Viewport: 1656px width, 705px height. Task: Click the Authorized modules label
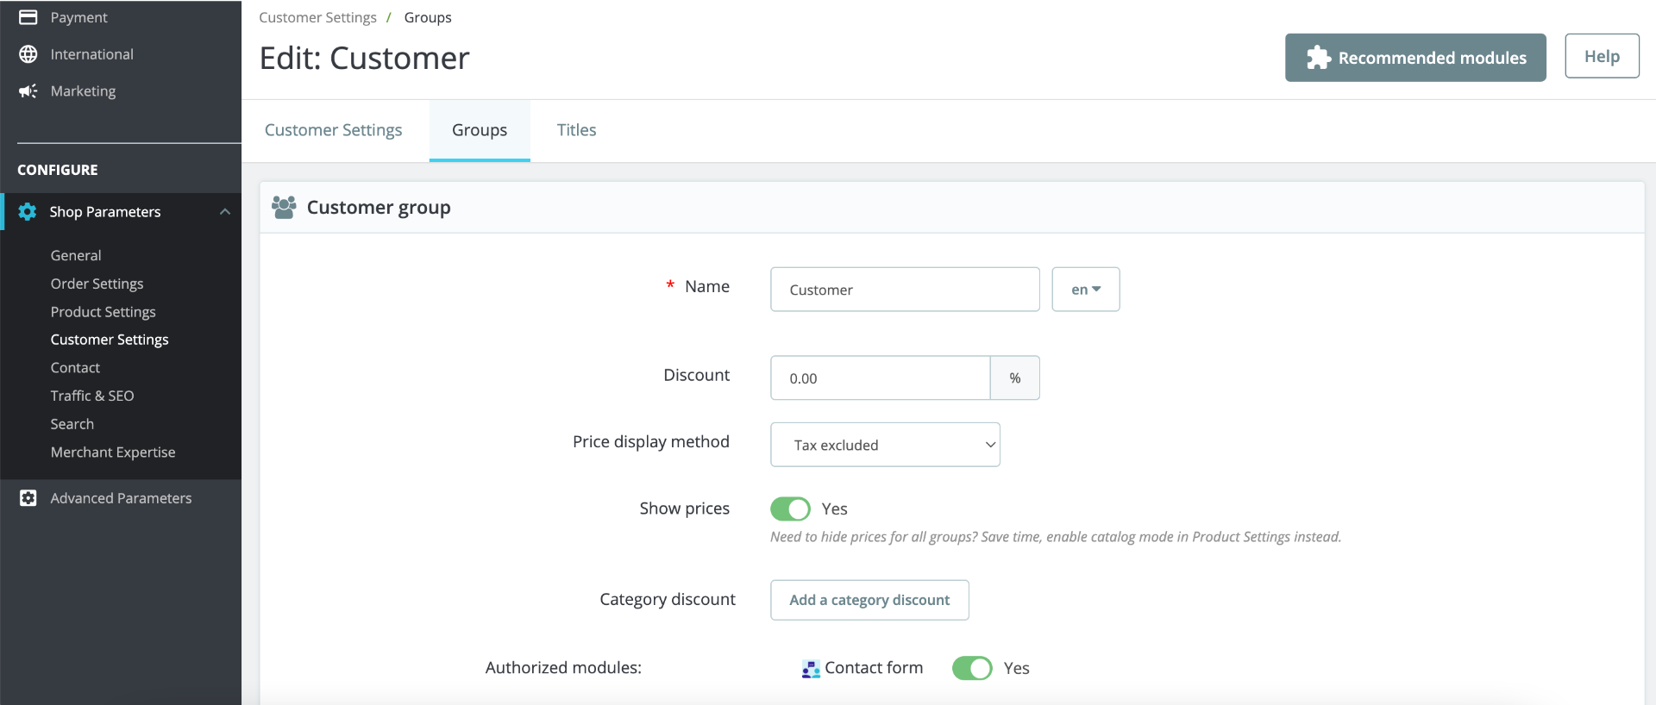click(563, 668)
